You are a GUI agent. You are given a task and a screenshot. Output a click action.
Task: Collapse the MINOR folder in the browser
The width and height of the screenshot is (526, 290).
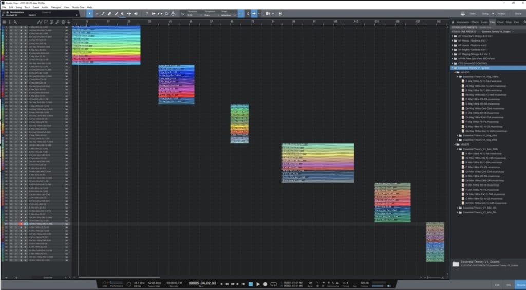click(x=455, y=144)
